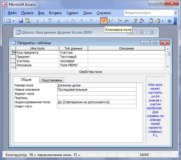Click the 'Счетчик' data type cell
Viewport: 181px width, 160px height.
[x=73, y=53]
